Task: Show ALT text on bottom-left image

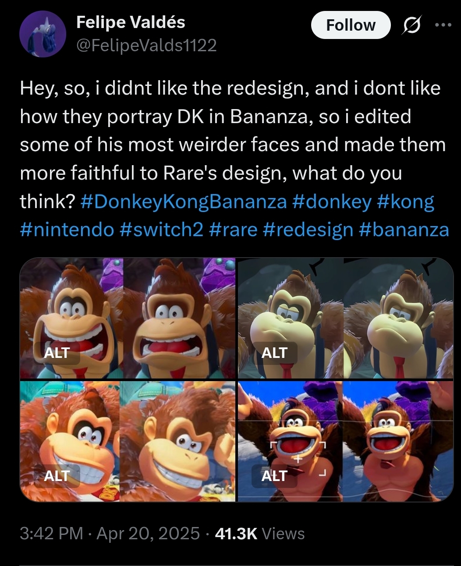Action: [x=57, y=476]
